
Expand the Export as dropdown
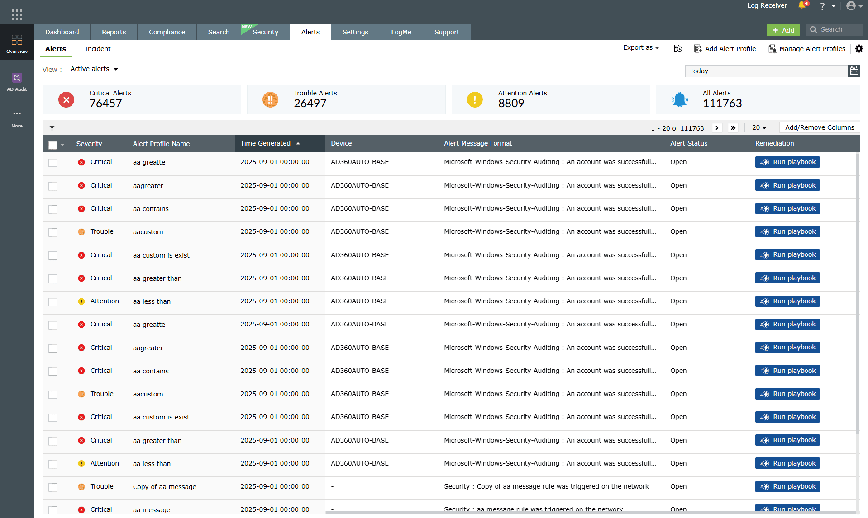tap(640, 47)
